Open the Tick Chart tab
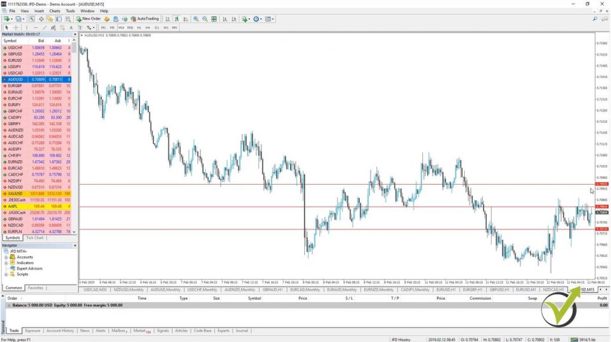611x342 pixels. [x=35, y=238]
